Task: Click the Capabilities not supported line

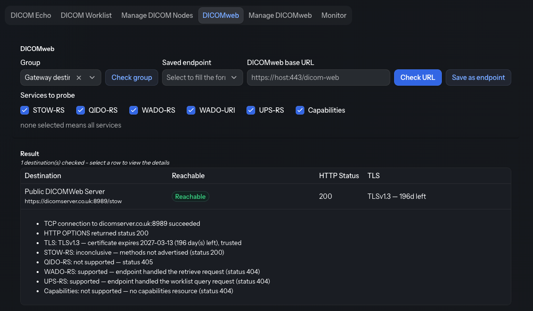Action: coord(139,291)
